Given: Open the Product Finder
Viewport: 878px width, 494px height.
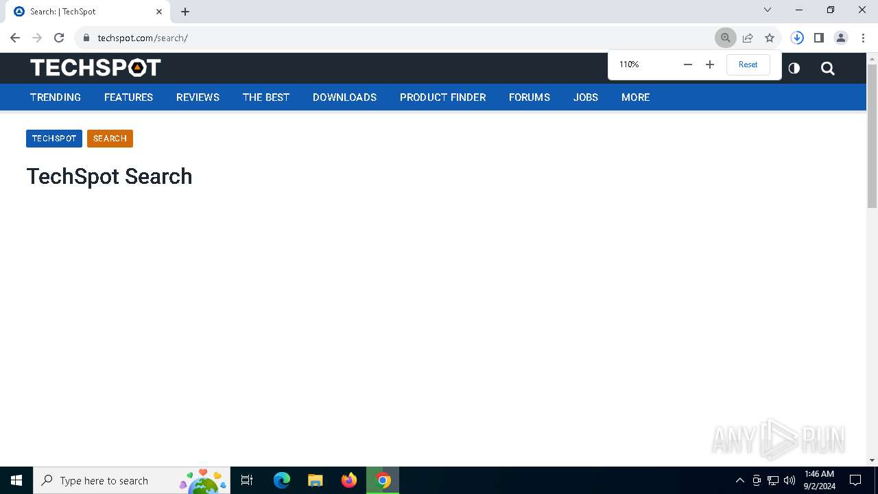Looking at the screenshot, I should click(x=442, y=97).
